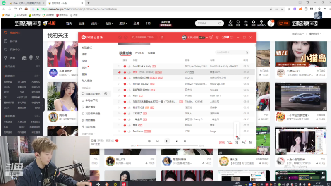
Task: Toggle heart for row 11 song
Action: point(125,126)
